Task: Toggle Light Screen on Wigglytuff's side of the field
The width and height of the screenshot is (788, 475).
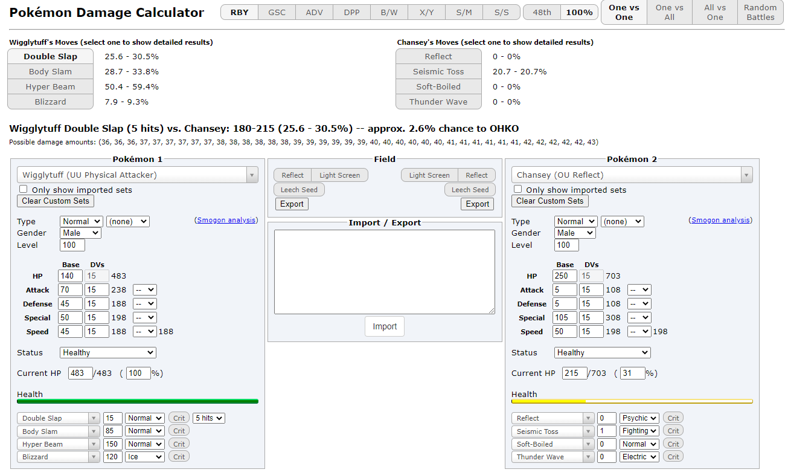Action: pyautogui.click(x=339, y=175)
